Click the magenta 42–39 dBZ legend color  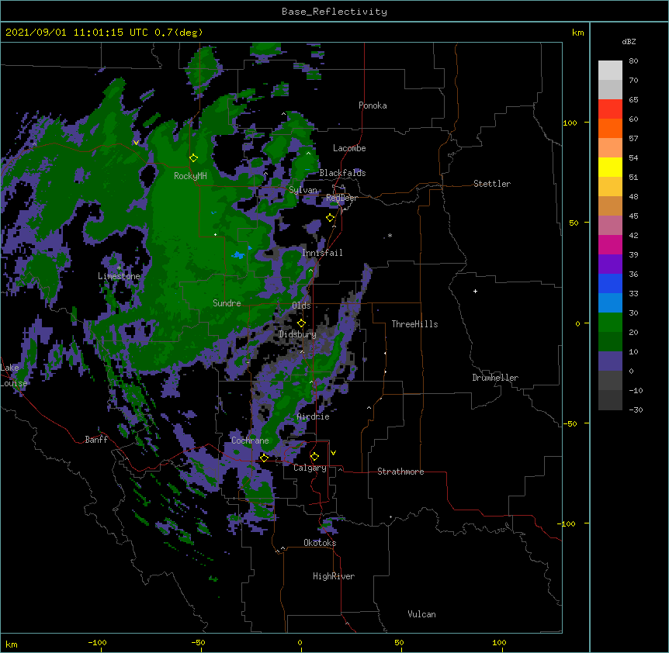tap(610, 244)
